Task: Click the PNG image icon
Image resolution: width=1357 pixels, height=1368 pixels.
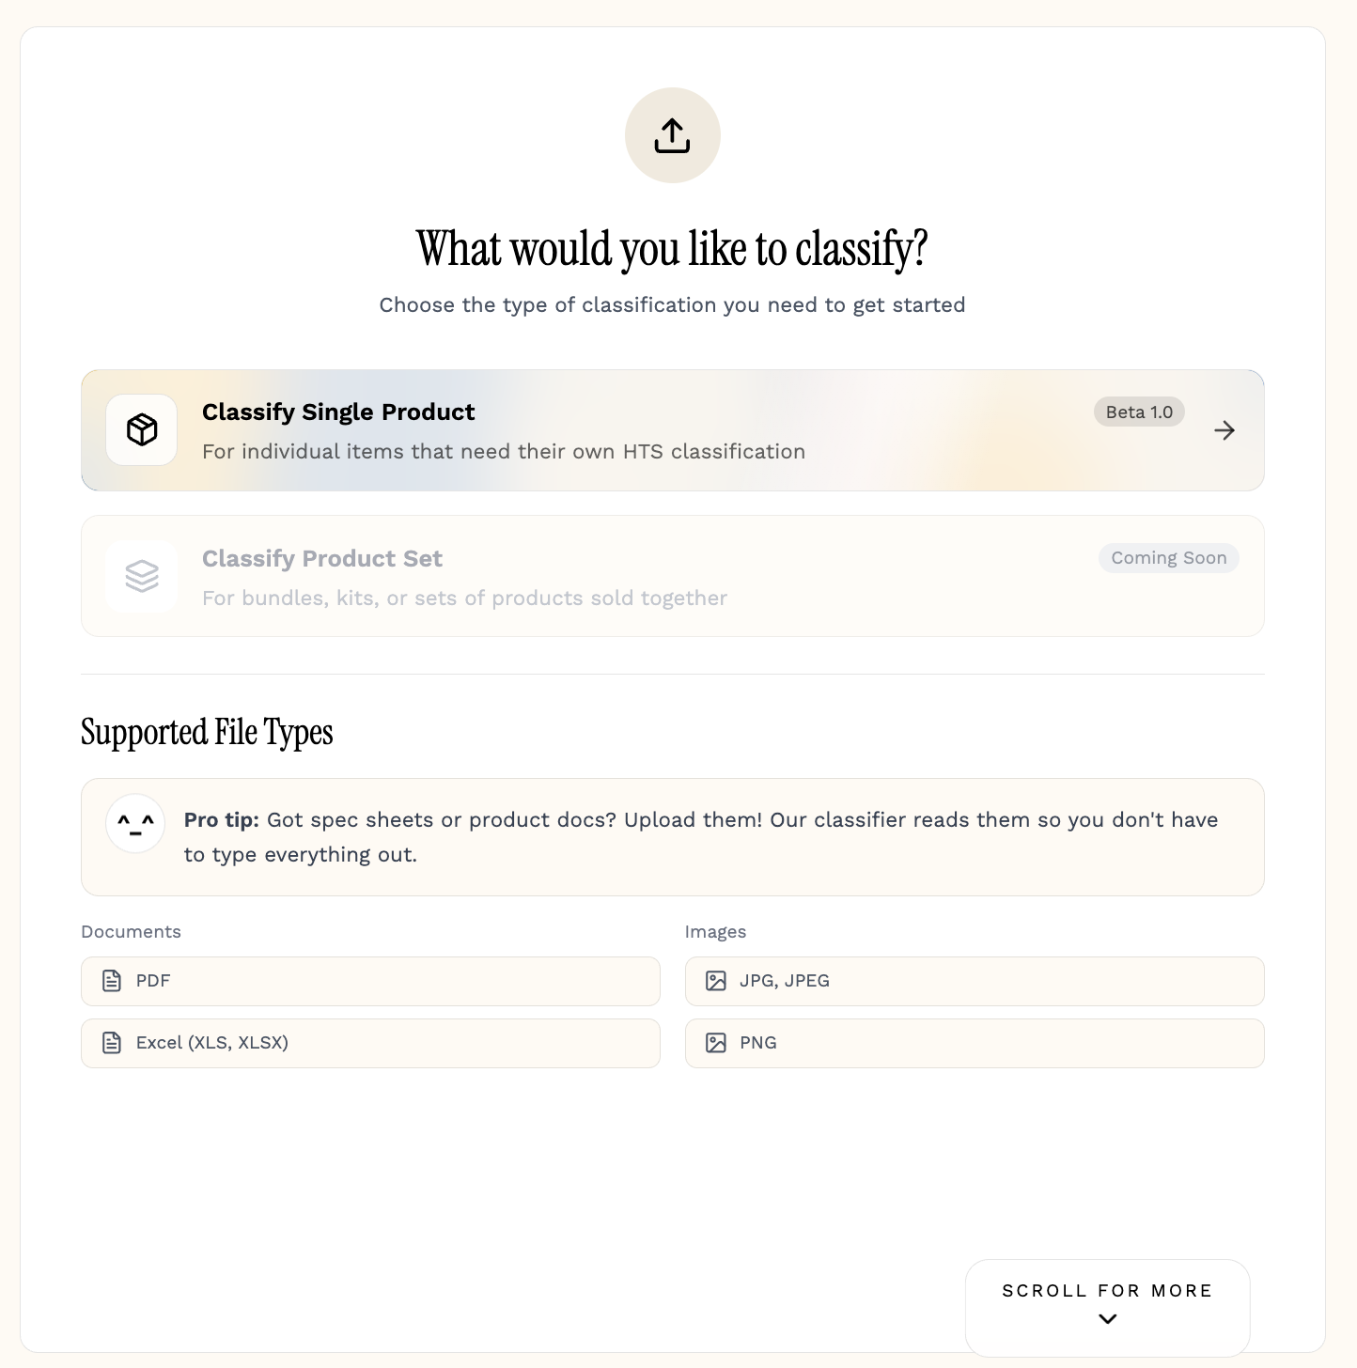Action: (x=716, y=1043)
